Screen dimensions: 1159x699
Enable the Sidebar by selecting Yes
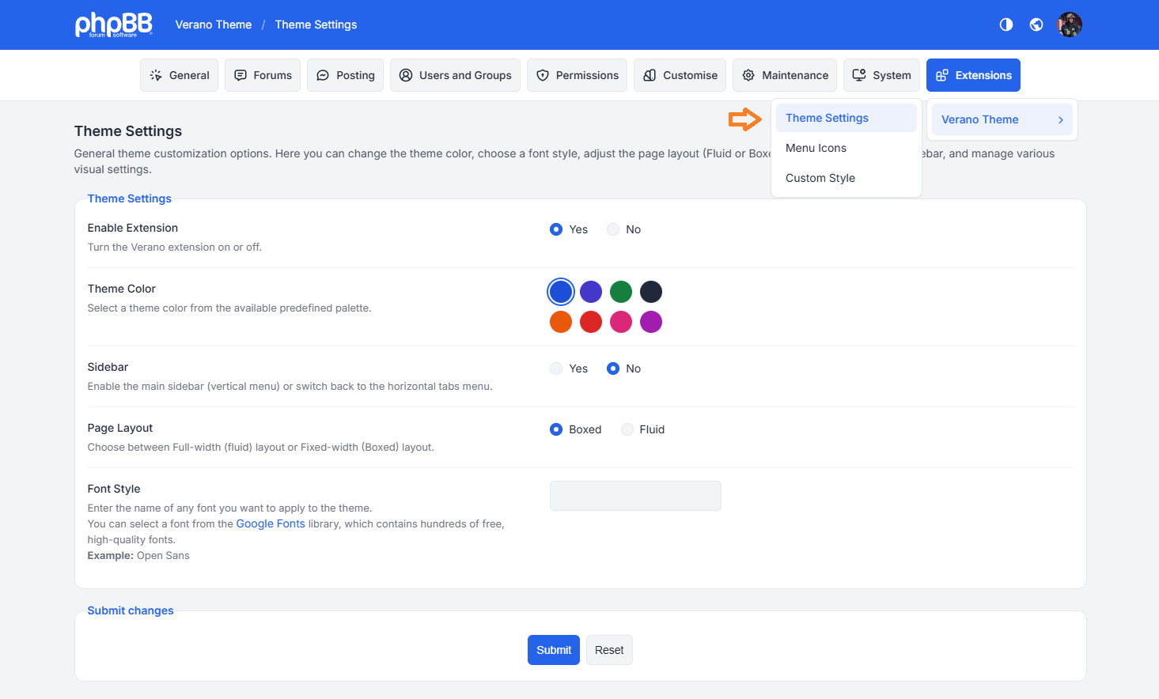(556, 368)
